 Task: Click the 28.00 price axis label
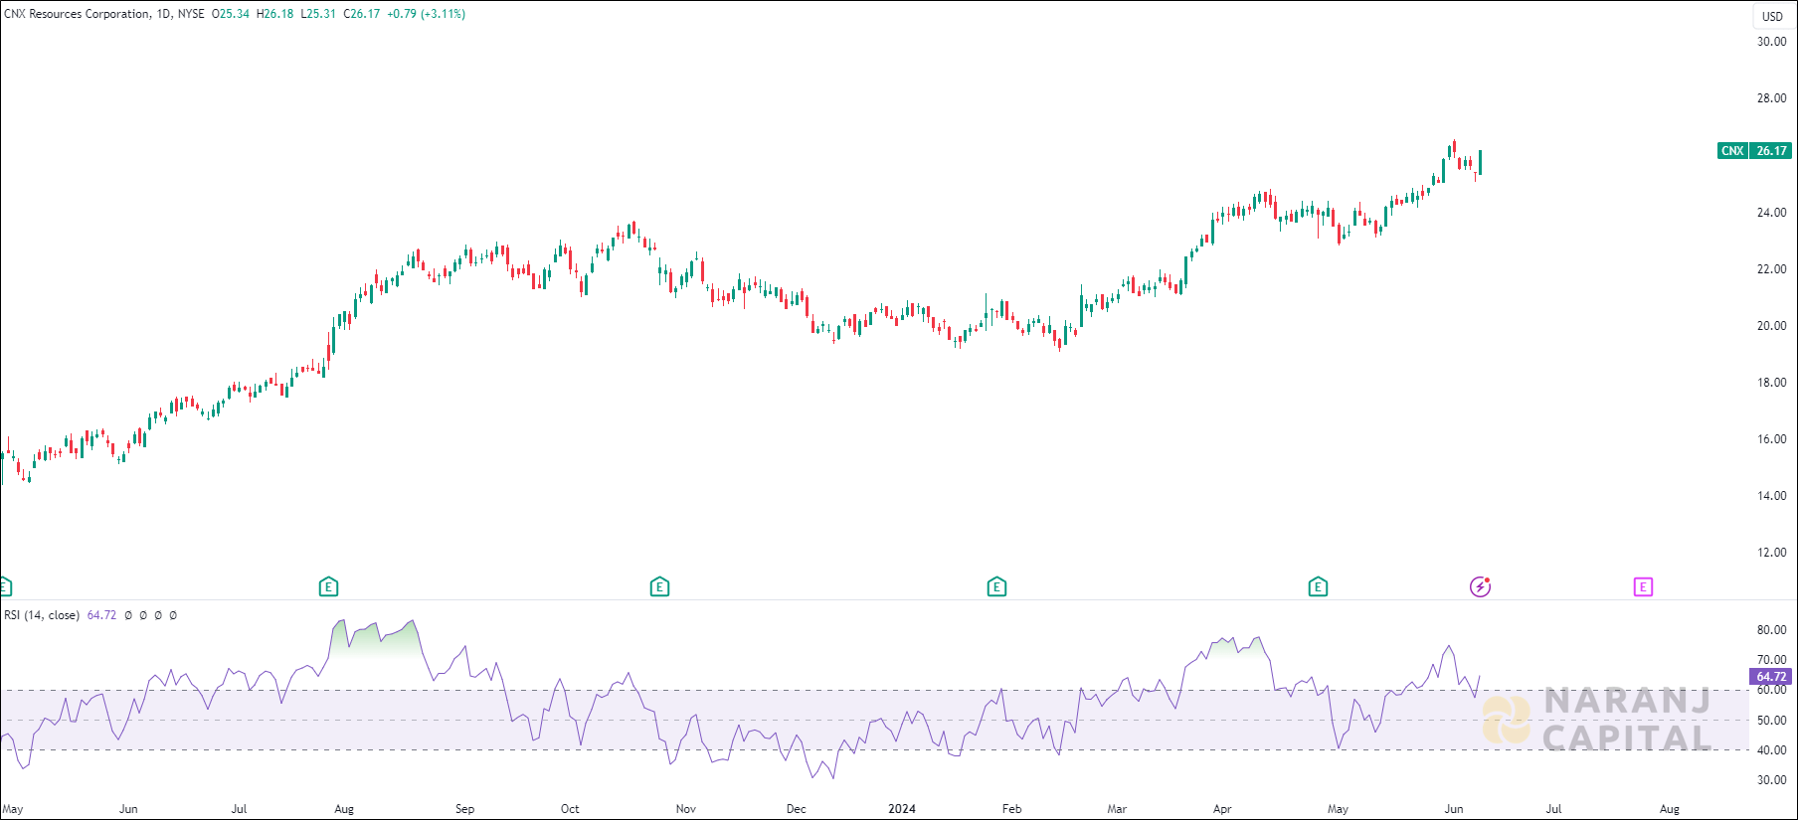click(x=1771, y=98)
